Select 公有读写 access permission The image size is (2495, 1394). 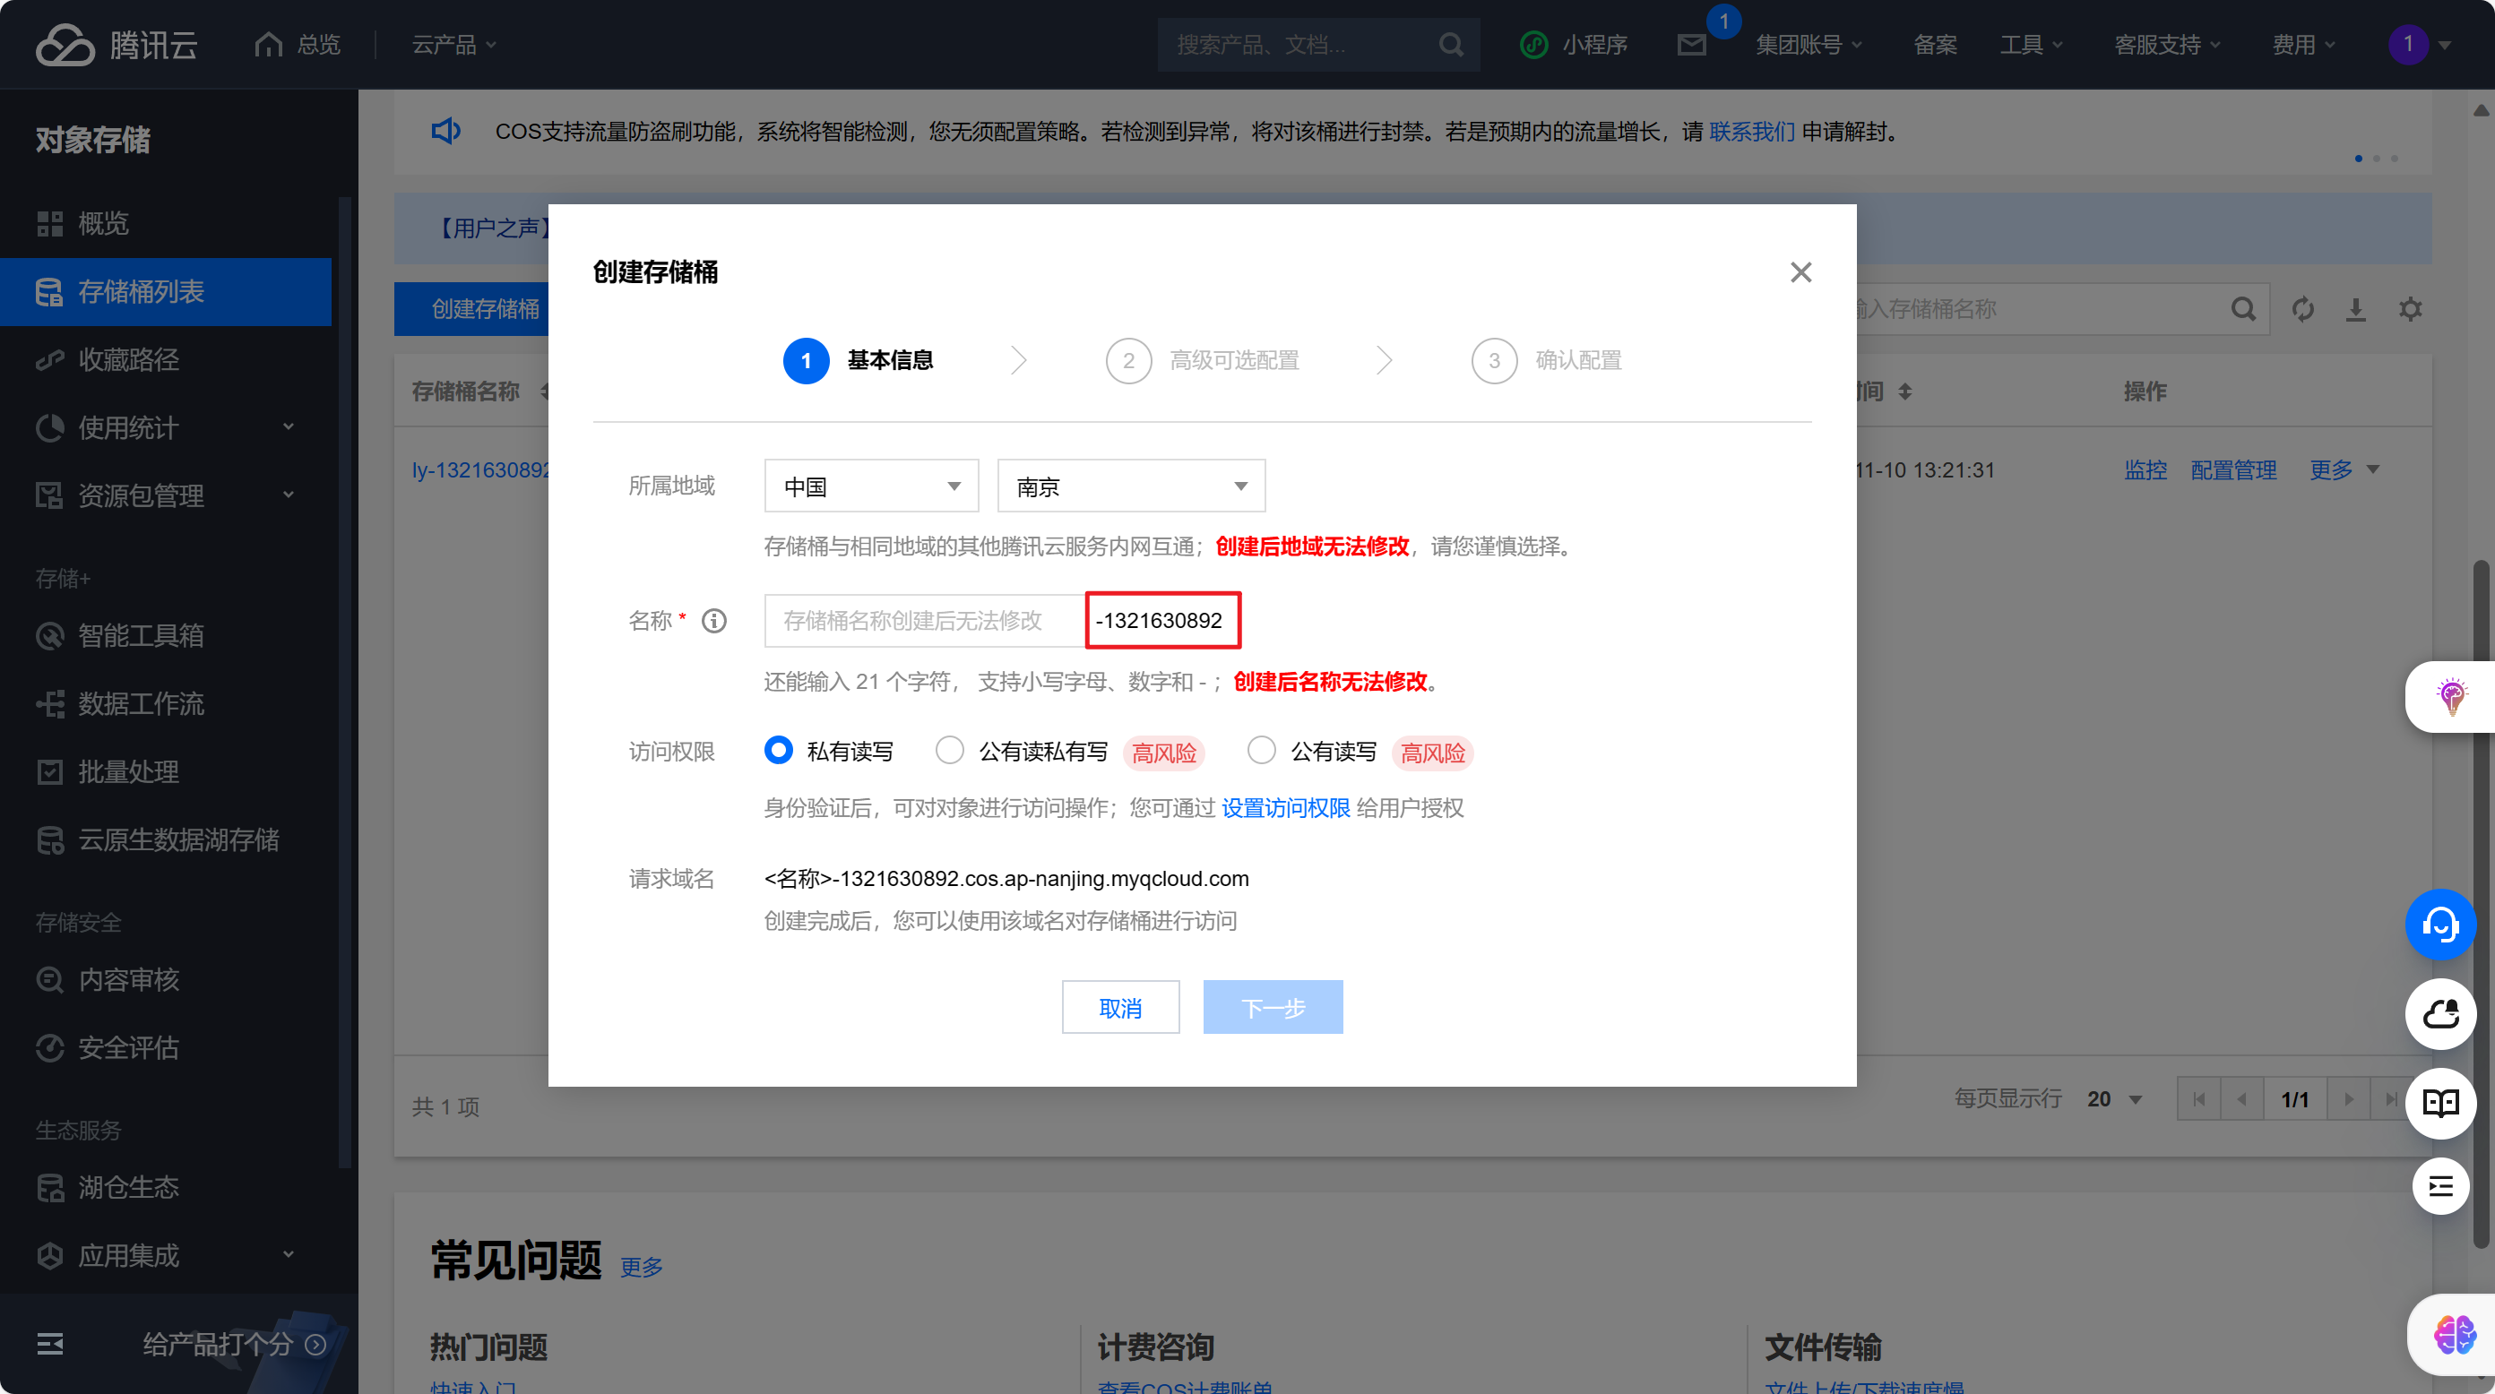pyautogui.click(x=1260, y=750)
